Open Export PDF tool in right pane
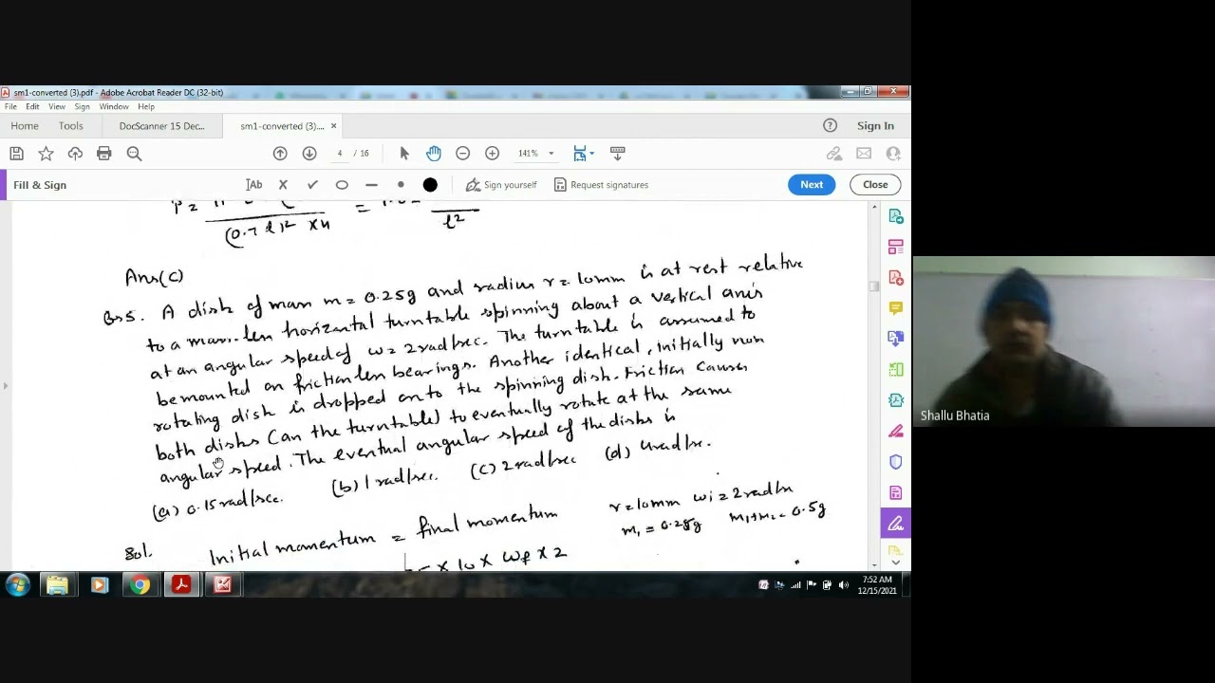1215x683 pixels. coord(896,217)
